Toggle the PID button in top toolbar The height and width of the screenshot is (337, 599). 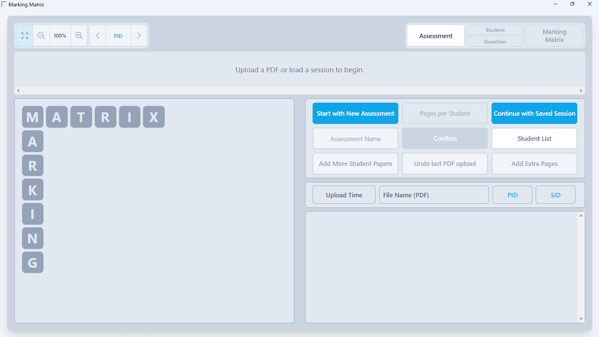coord(118,36)
